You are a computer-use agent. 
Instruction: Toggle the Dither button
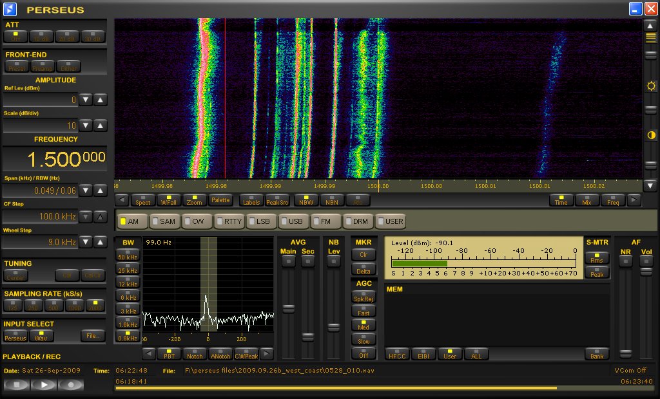click(68, 66)
